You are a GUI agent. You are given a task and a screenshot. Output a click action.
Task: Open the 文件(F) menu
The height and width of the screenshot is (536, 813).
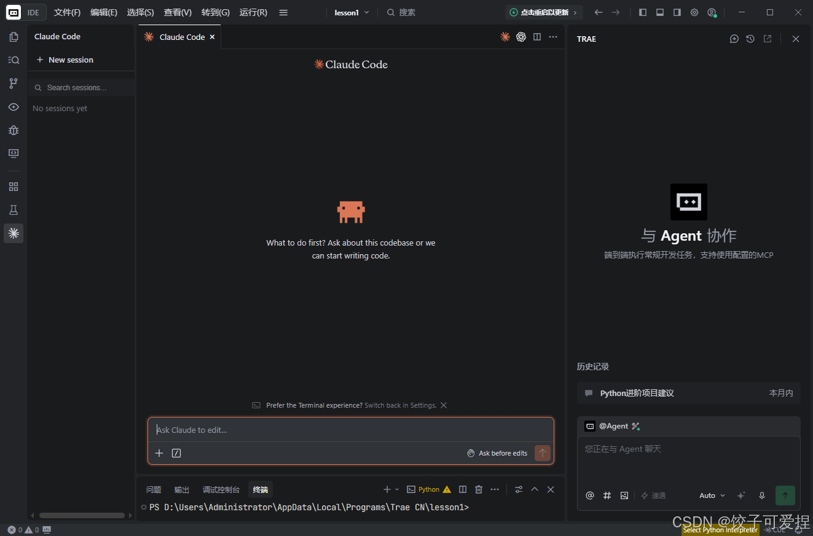pos(67,12)
